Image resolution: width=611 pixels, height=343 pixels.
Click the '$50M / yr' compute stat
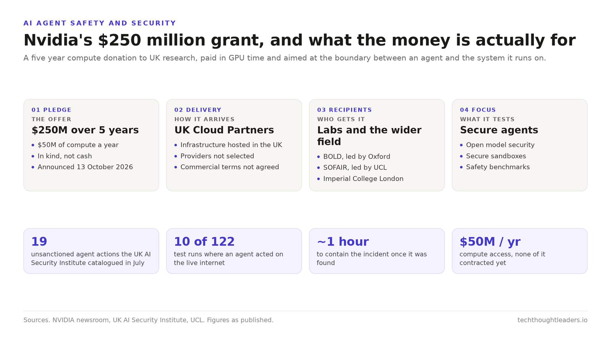click(490, 242)
